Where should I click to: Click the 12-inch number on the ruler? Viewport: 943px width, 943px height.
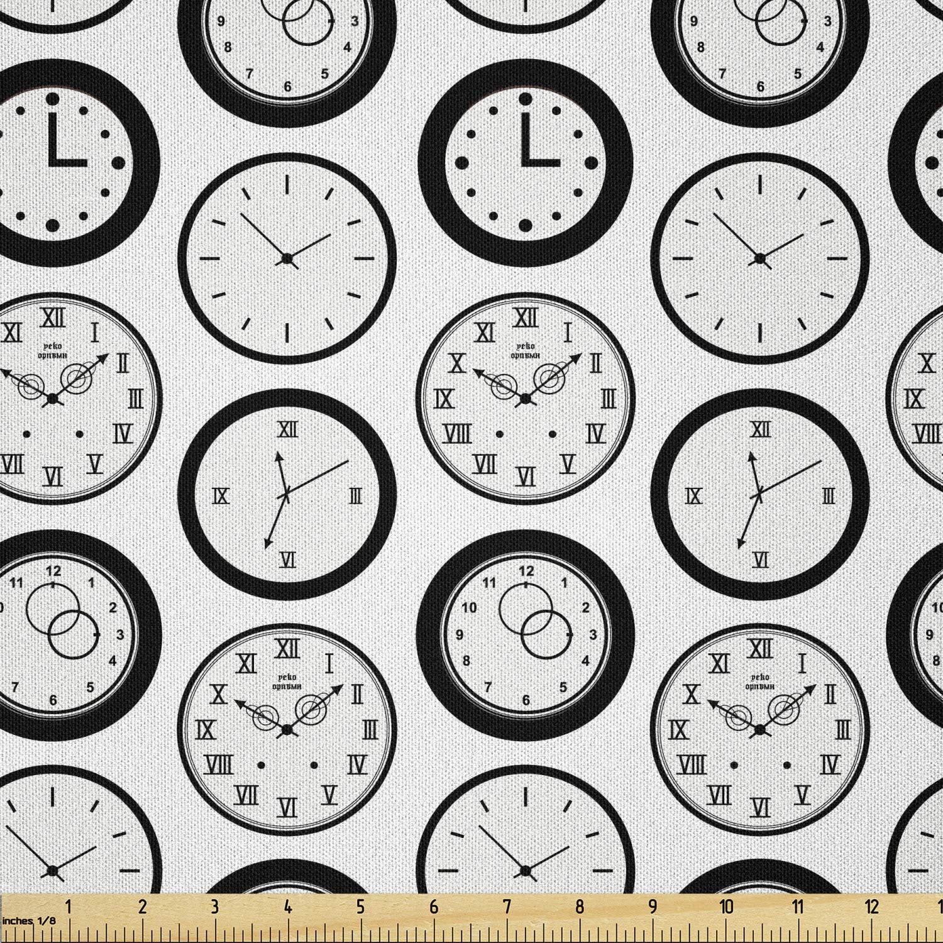click(873, 907)
